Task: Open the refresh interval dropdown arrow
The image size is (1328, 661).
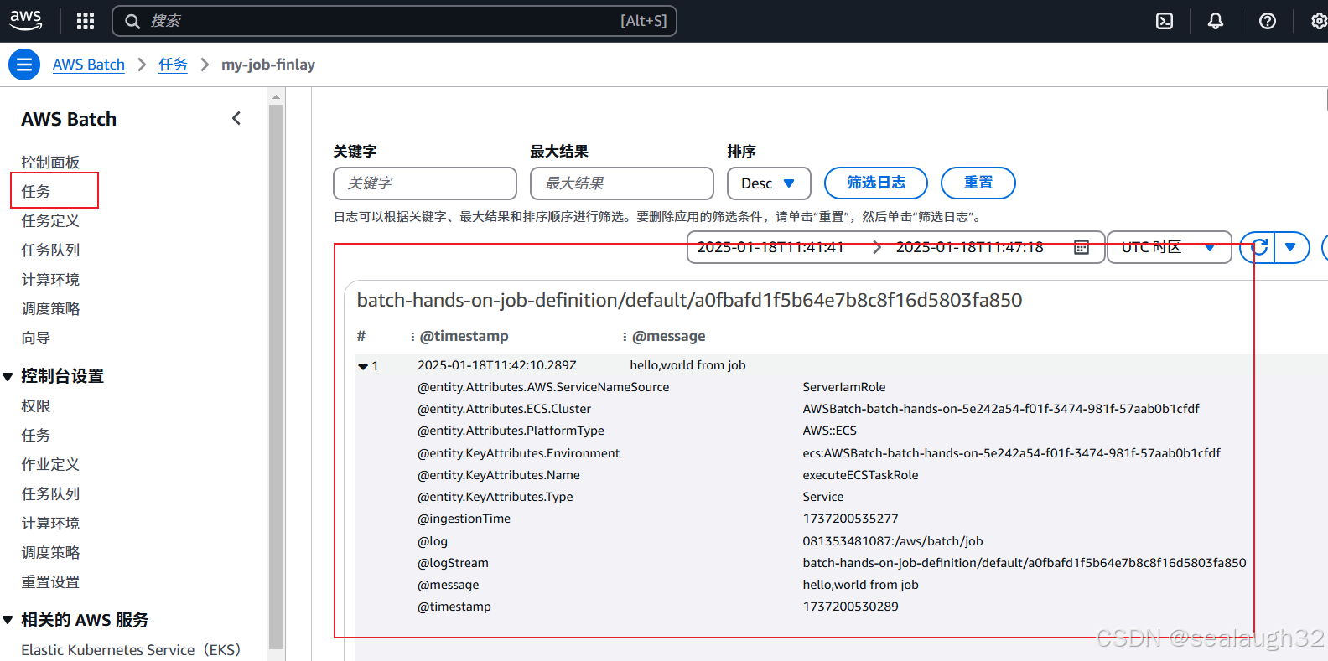Action: tap(1291, 247)
